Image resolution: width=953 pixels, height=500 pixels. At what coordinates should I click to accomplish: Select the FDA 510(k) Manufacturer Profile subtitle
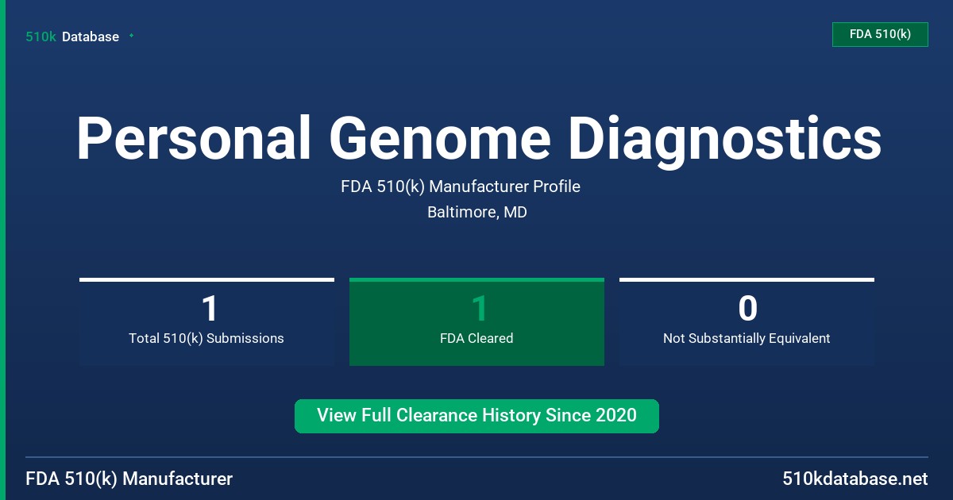(461, 187)
